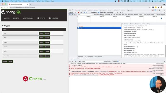This screenshot has height=93, width=166.
Task: Select the All resource type filter
Action: tap(103, 15)
